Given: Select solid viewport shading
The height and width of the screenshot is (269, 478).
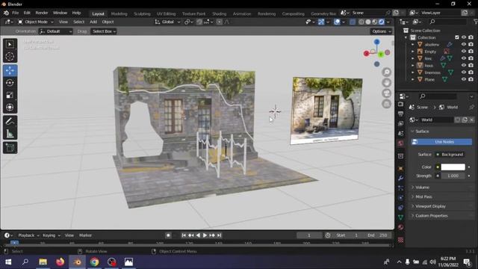Looking at the screenshot, I should pyautogui.click(x=368, y=22).
